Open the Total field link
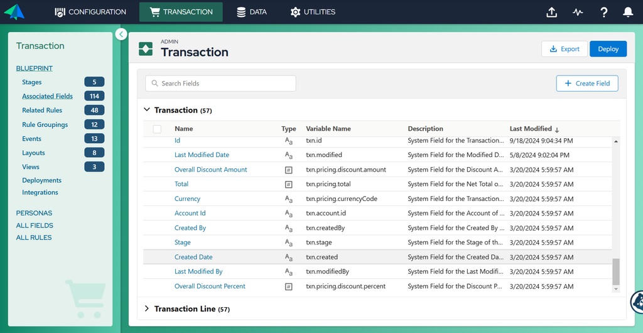 [181, 184]
